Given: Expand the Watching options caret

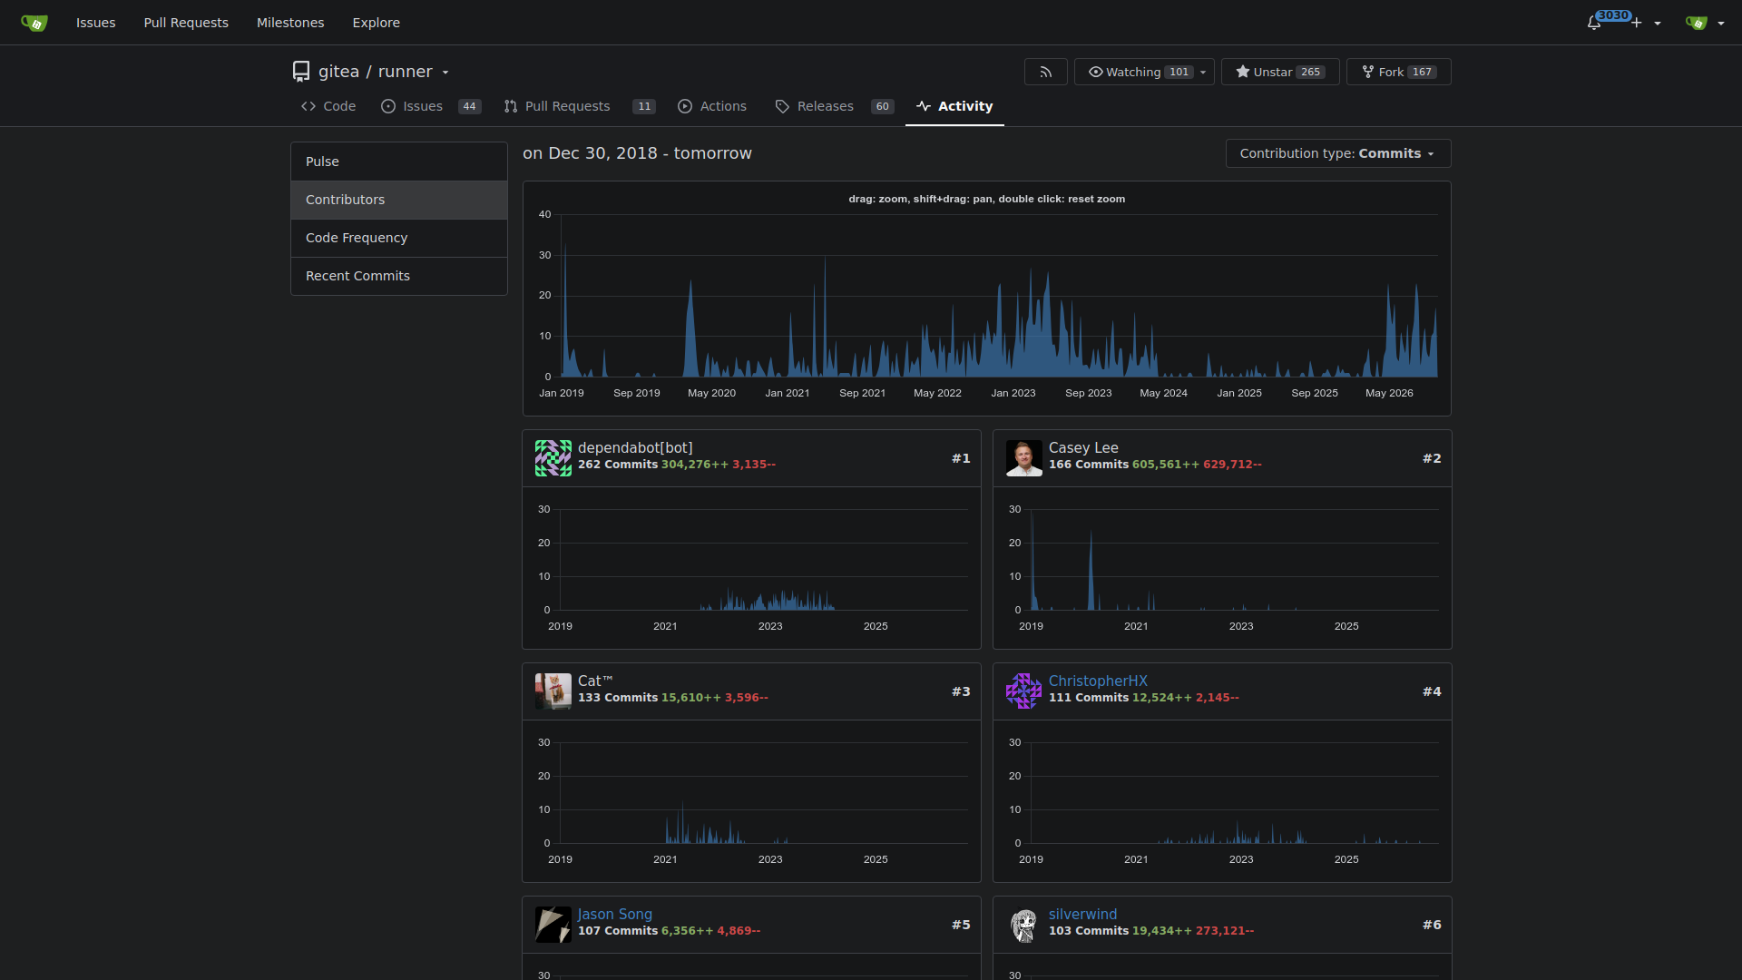Looking at the screenshot, I should tap(1203, 72).
